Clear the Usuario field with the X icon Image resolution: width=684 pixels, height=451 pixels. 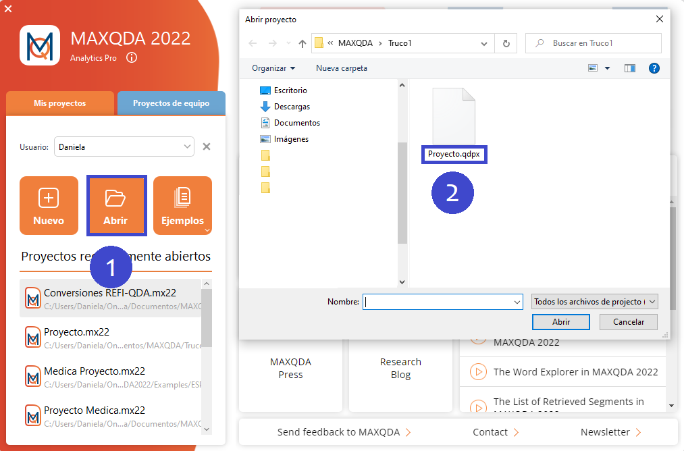207,147
